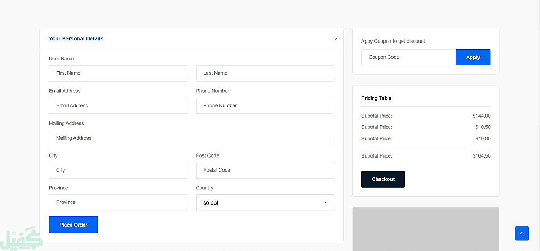Click the Your Personal Details heading
The image size is (540, 251).
click(x=76, y=39)
